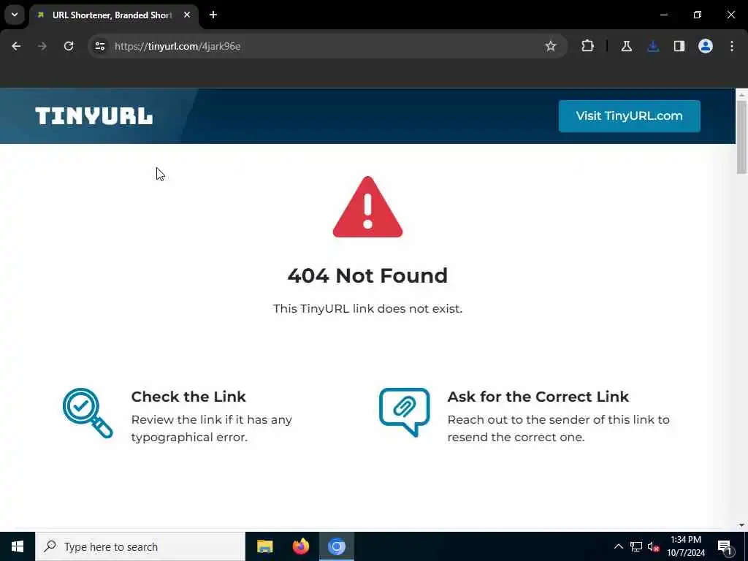Expand the tab search dropdown arrow
Screen dimensions: 748x561
pos(15,15)
